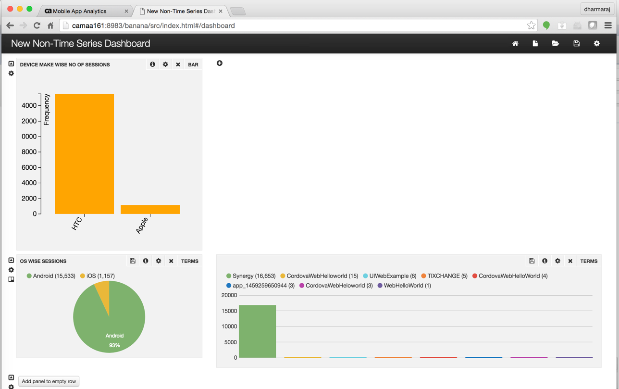Create a new dashboard with file icon

535,44
